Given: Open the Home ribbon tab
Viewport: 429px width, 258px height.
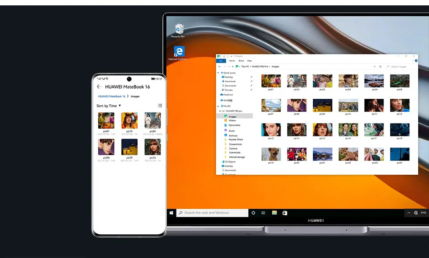Looking at the screenshot, I should 232,61.
